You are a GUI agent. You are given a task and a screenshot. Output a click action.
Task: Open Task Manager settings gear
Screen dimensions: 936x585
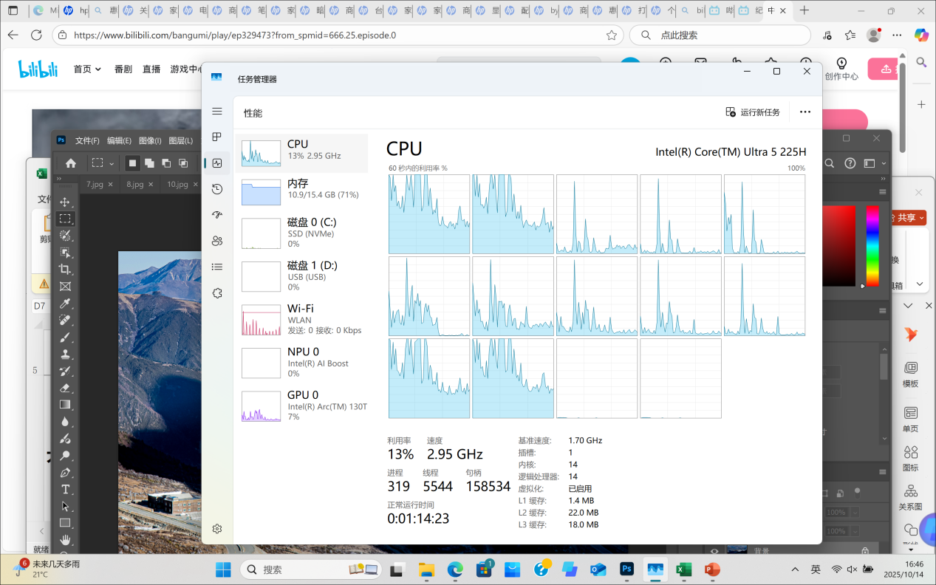tap(216, 529)
